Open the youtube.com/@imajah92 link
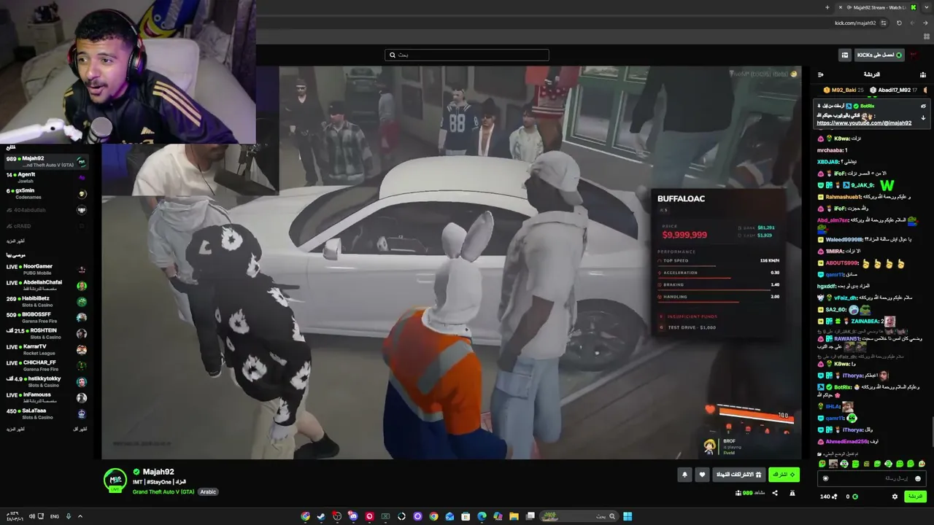 pyautogui.click(x=864, y=123)
